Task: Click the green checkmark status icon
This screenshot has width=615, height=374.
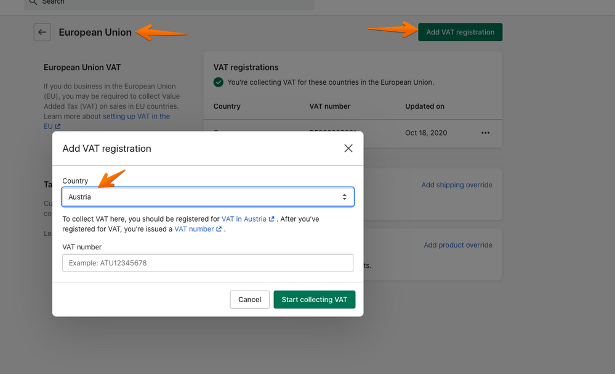Action: click(219, 82)
